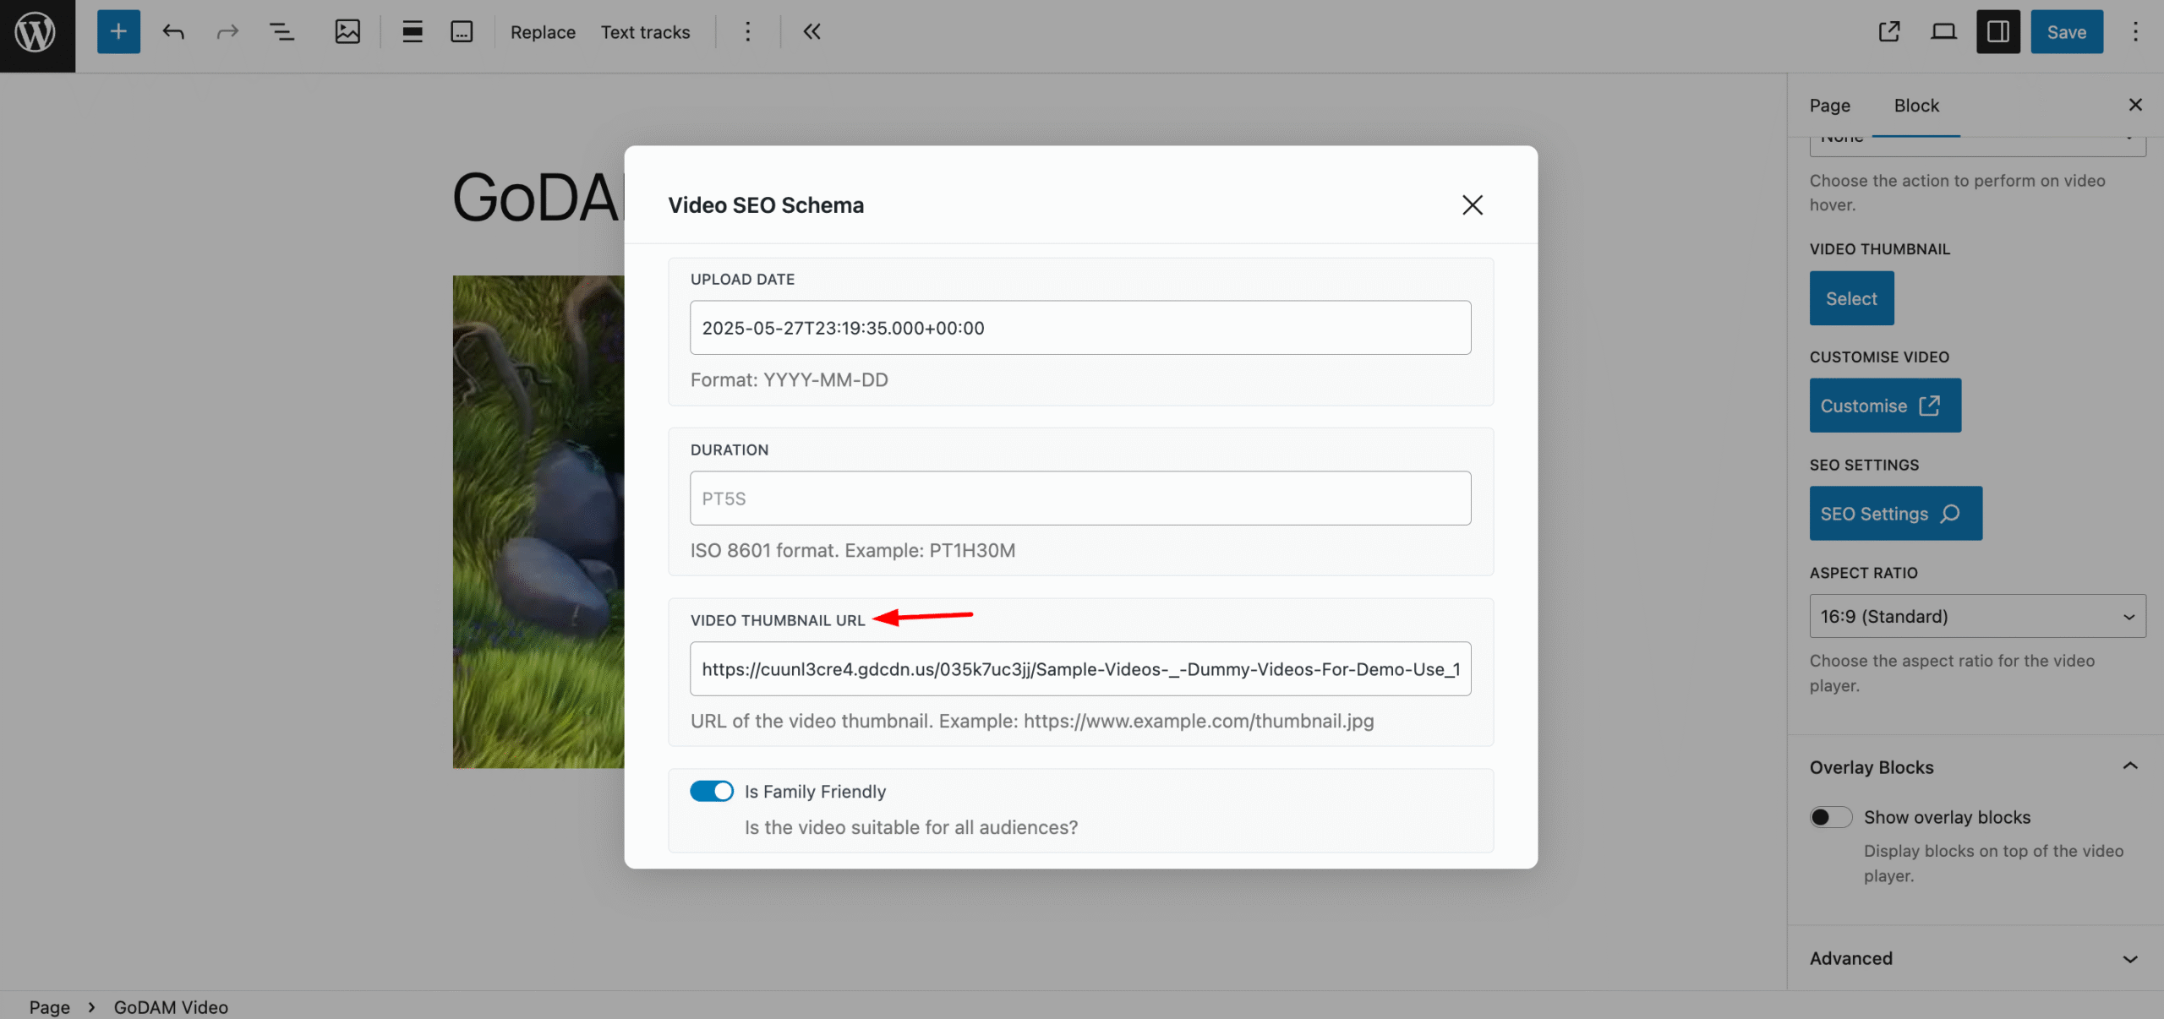2164x1019 pixels.
Task: Turn off the Is Family Friendly toggle
Action: click(x=712, y=791)
